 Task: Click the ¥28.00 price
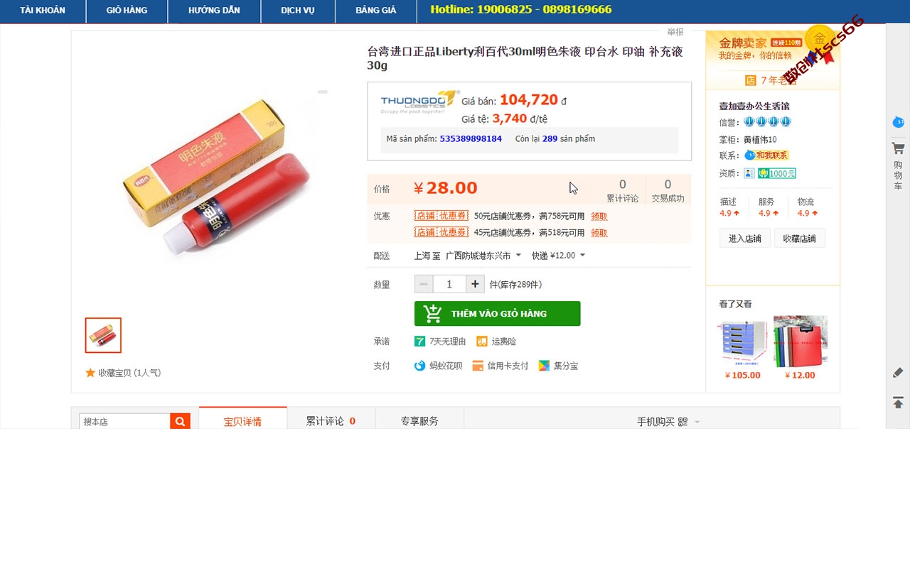click(446, 188)
